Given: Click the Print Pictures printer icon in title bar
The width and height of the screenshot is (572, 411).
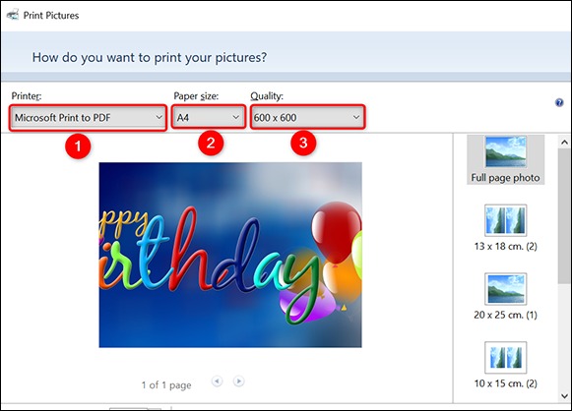Looking at the screenshot, I should point(13,15).
